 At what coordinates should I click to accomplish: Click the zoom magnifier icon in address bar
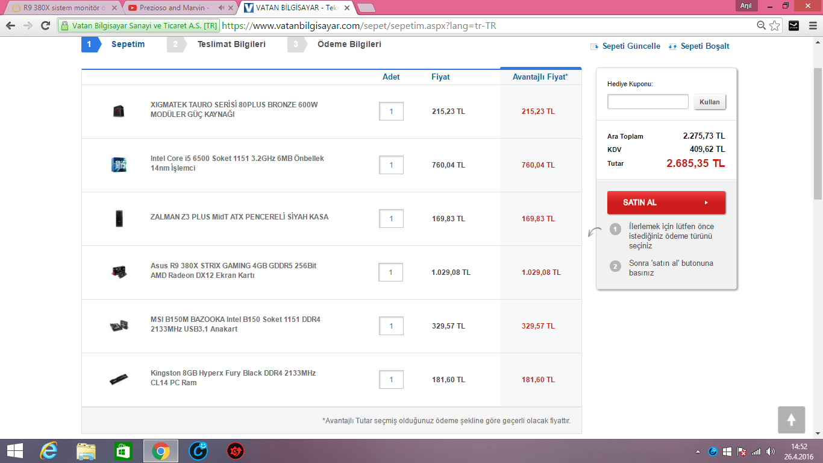click(762, 26)
